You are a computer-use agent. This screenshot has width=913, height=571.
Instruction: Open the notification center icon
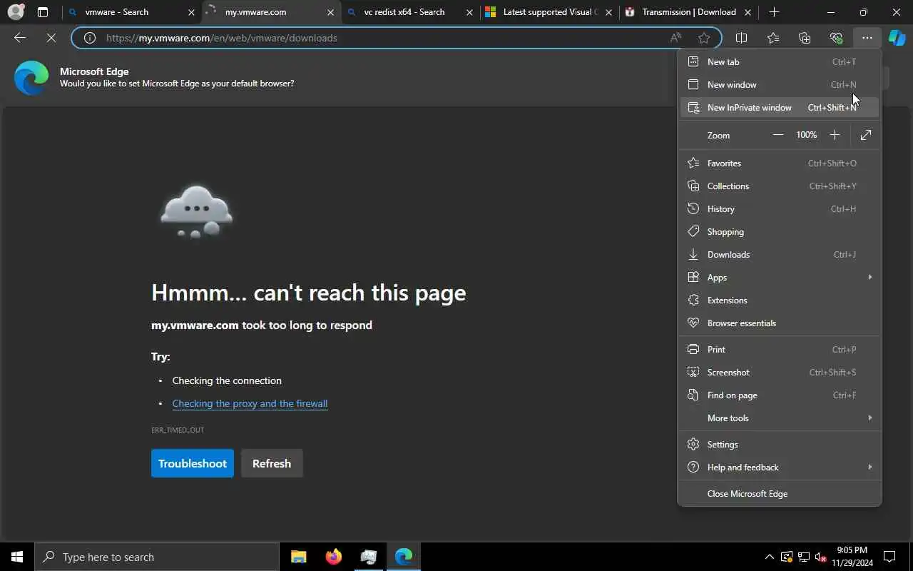pyautogui.click(x=889, y=557)
